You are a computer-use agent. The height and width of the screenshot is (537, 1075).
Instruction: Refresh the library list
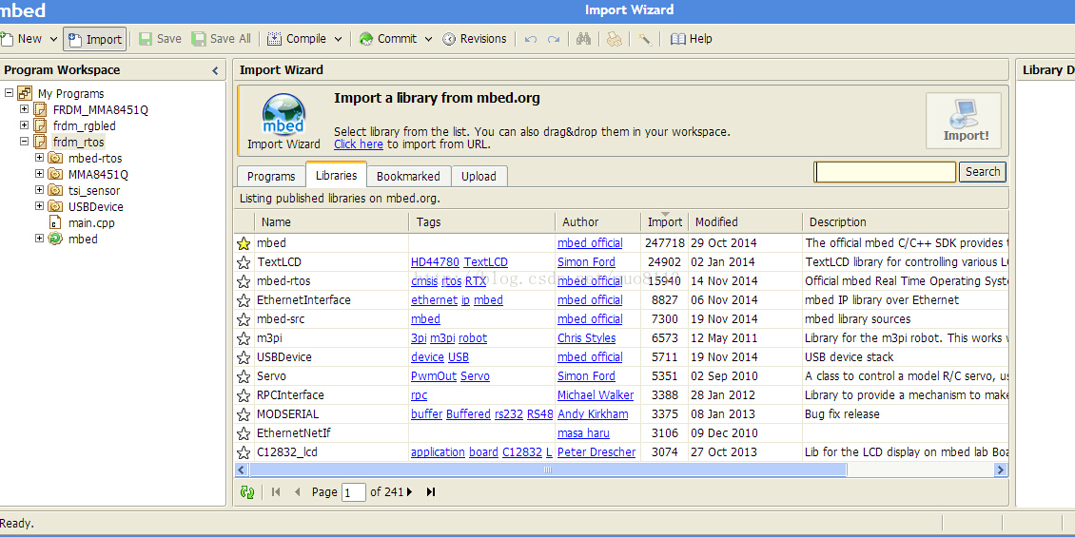pyautogui.click(x=247, y=491)
